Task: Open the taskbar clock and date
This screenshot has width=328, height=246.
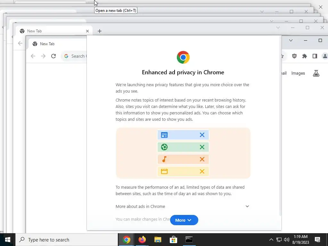Action: [x=300, y=240]
